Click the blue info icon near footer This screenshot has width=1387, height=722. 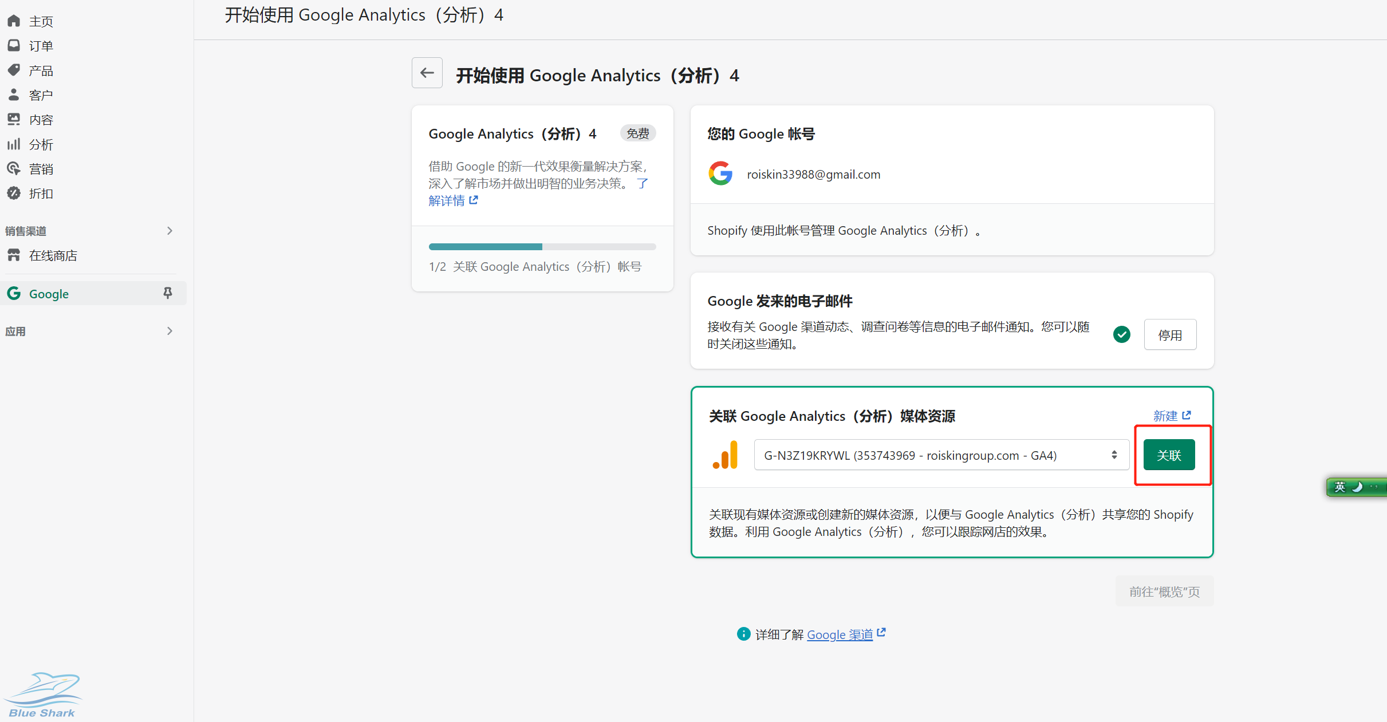(743, 634)
